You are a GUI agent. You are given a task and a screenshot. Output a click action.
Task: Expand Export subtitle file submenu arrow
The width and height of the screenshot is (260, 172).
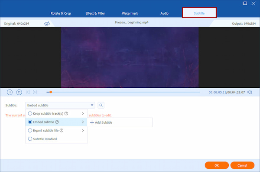click(x=83, y=130)
